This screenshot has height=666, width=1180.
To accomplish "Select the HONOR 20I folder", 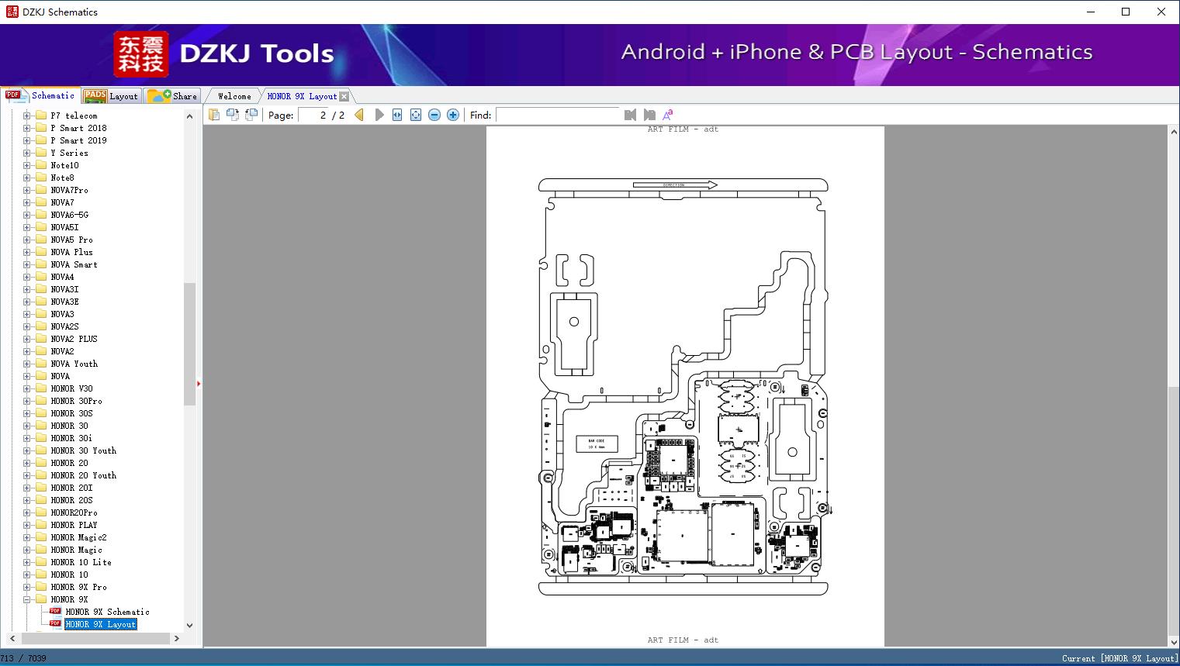I will [x=71, y=488].
